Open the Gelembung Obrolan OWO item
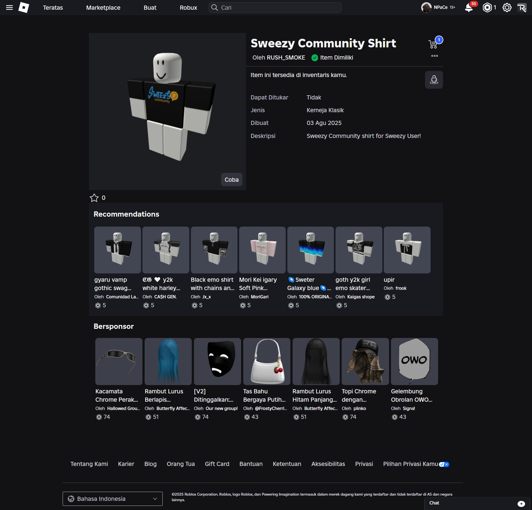Image resolution: width=532 pixels, height=510 pixels. [415, 361]
